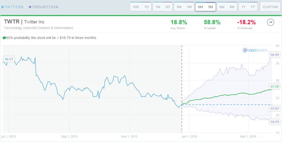The height and width of the screenshot is (142, 282).
Task: Click the % Downside caption
Action: tap(245, 28)
